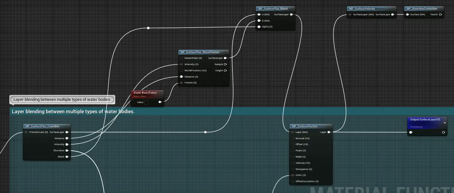The image size is (454, 193).
Task: Click the Layer output pin on MF_SurfaceFluxSet
Action: (329, 132)
